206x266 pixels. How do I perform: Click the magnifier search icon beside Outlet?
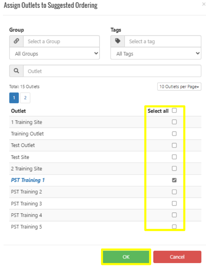coord(17,71)
